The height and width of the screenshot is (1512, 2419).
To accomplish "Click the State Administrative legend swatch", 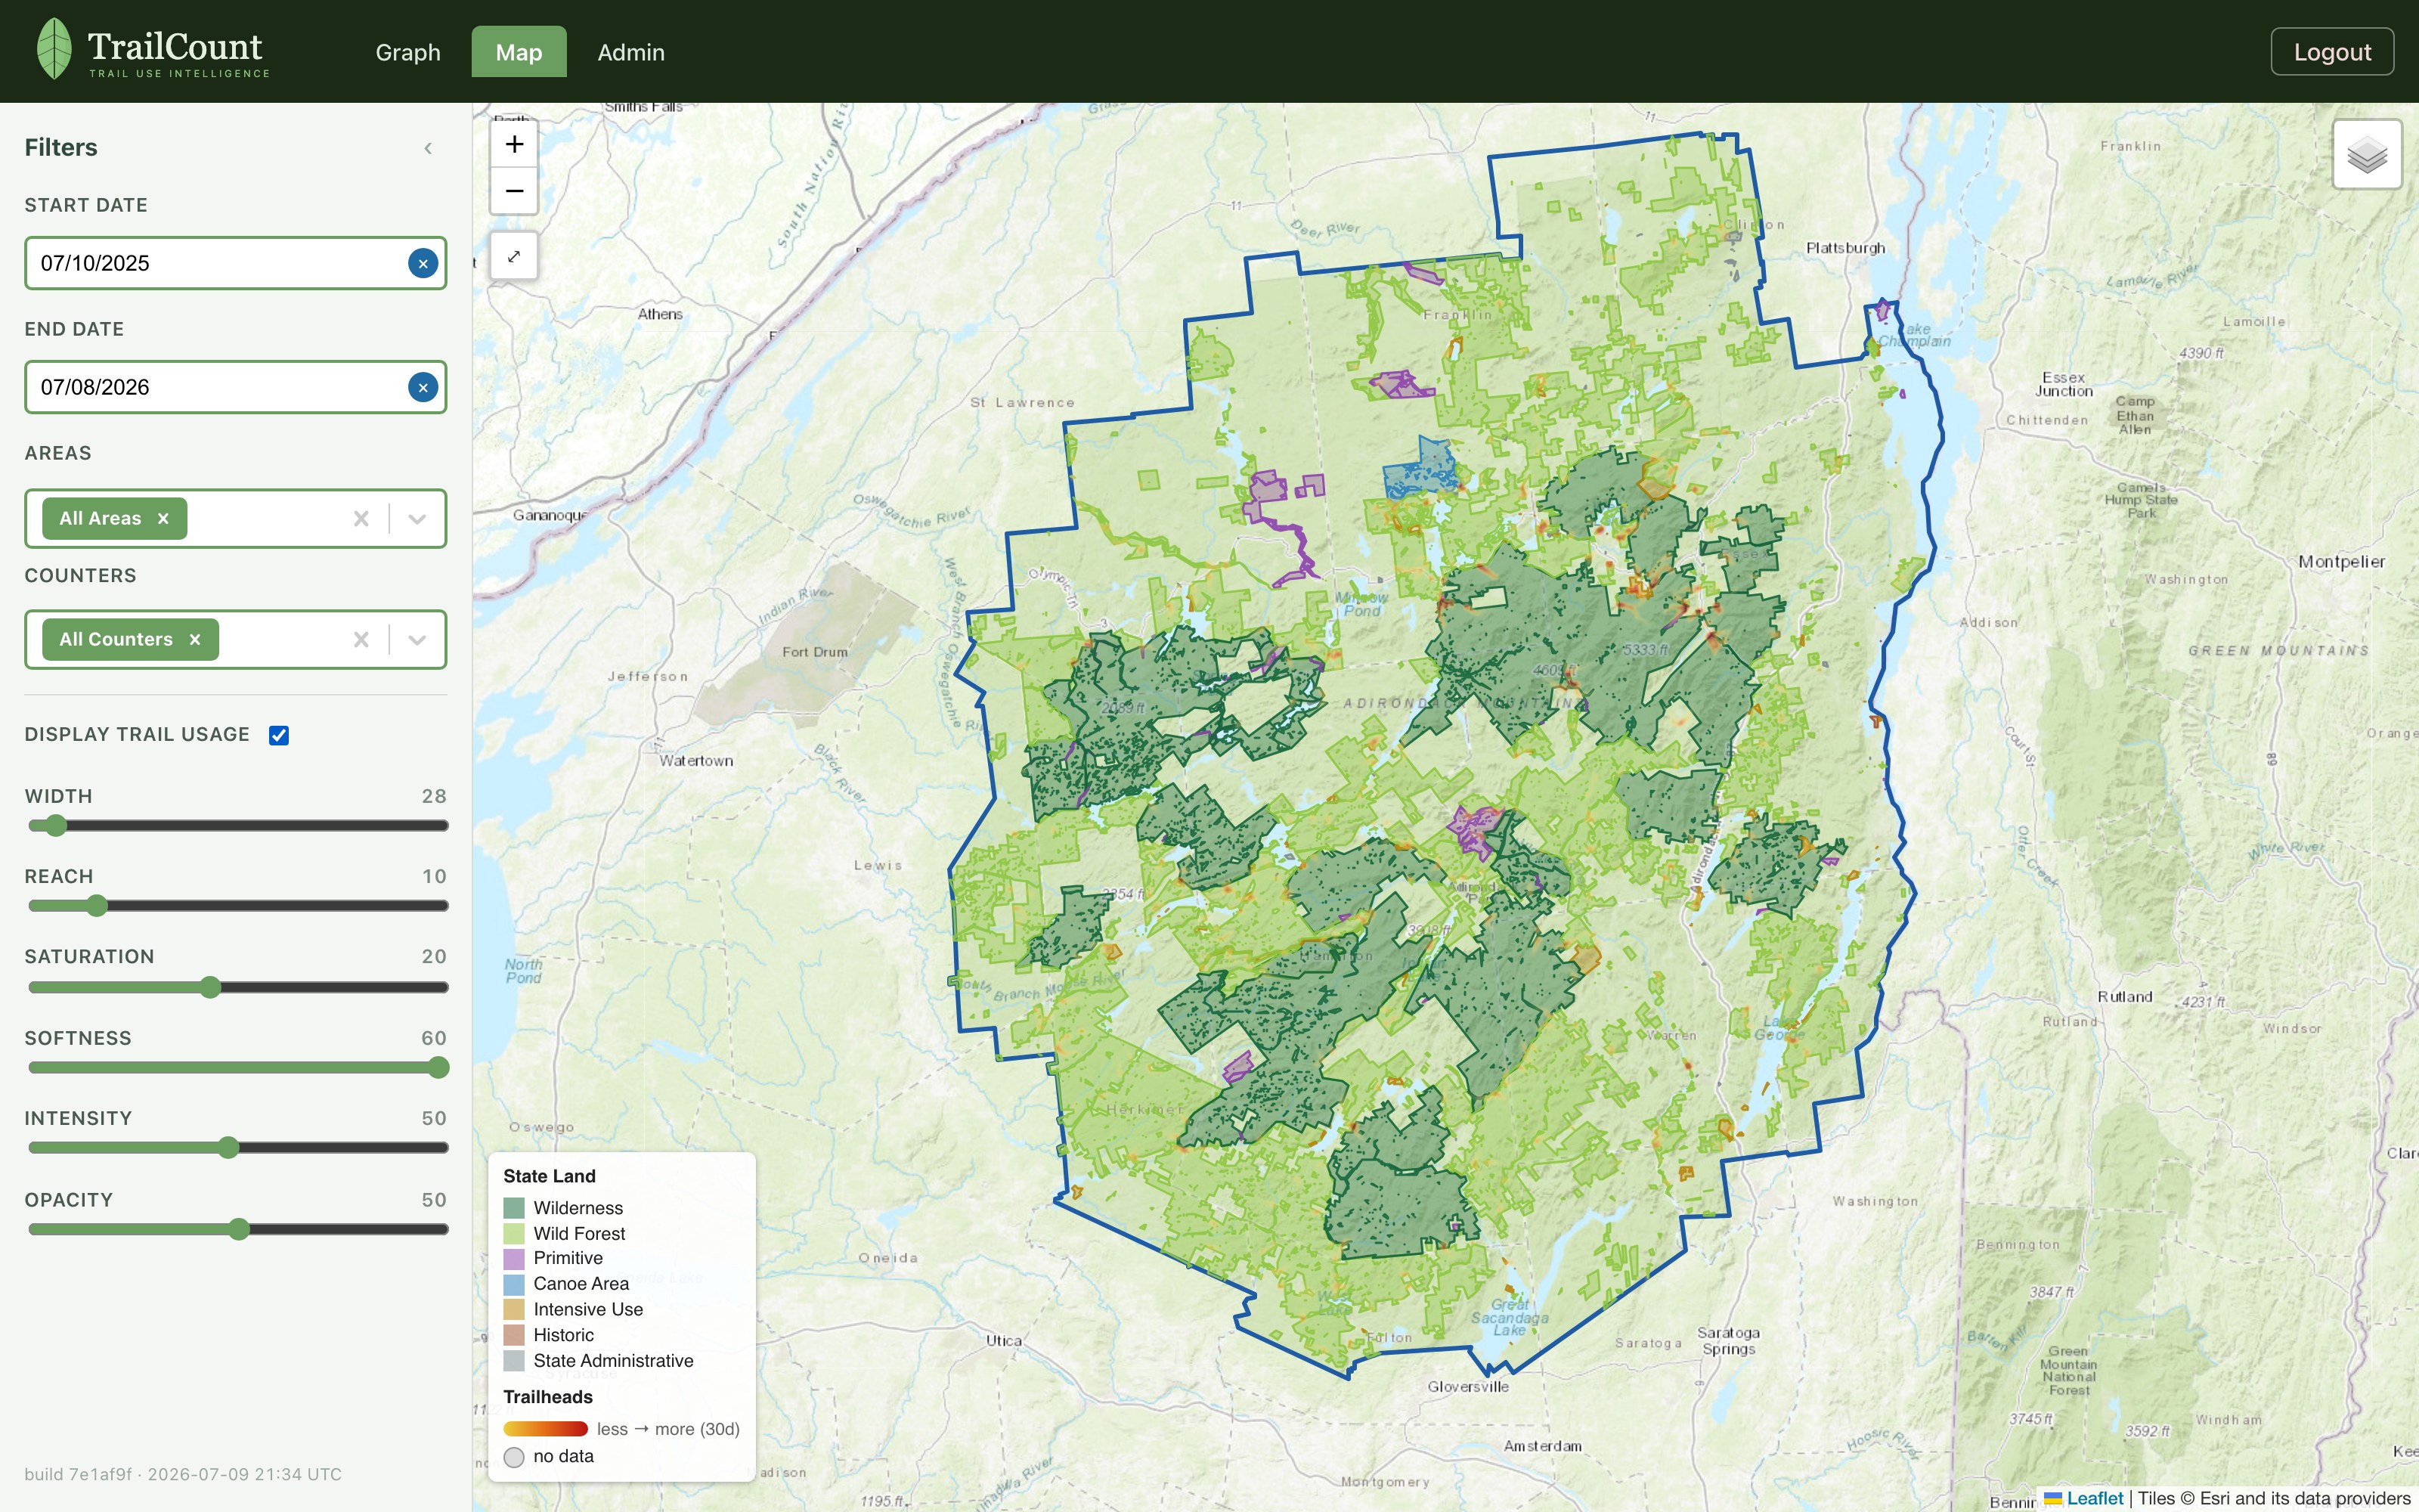I will pos(514,1361).
